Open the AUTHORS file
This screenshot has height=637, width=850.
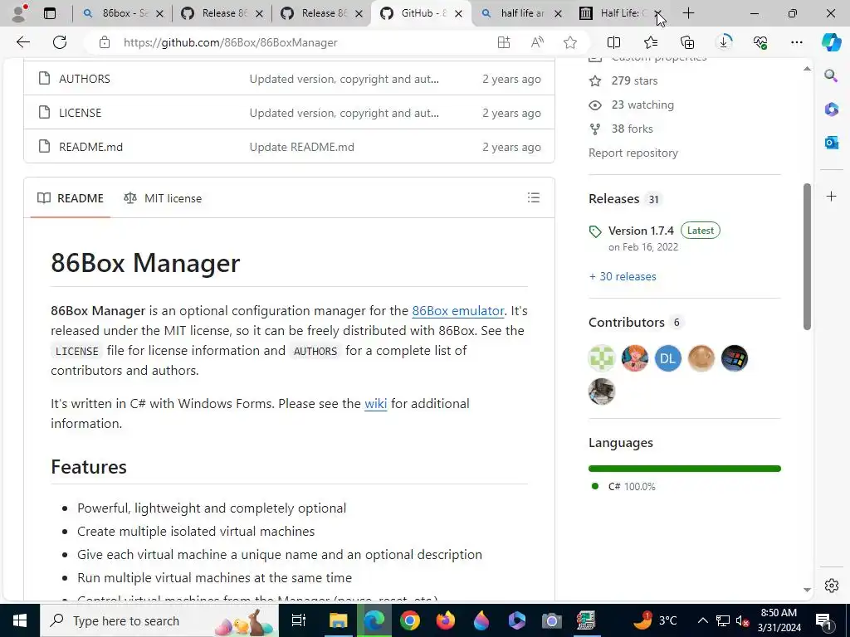point(85,79)
